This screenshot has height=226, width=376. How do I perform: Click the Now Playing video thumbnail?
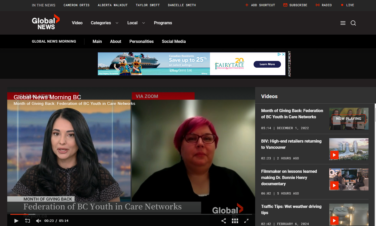[x=349, y=119]
